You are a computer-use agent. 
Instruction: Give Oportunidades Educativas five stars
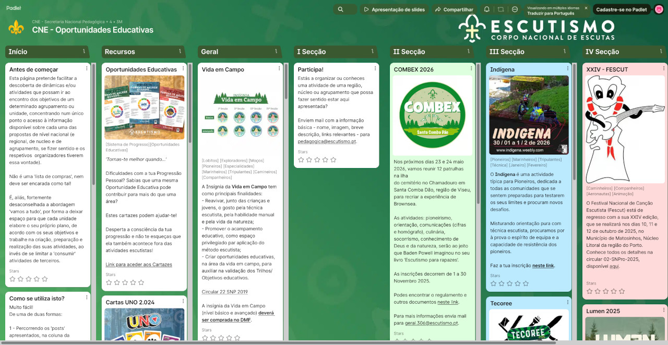pyautogui.click(x=141, y=282)
